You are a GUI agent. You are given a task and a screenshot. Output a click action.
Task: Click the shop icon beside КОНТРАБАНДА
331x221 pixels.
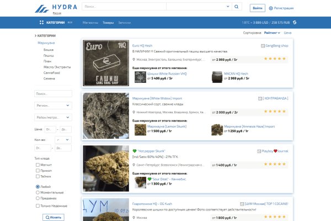tap(259, 98)
